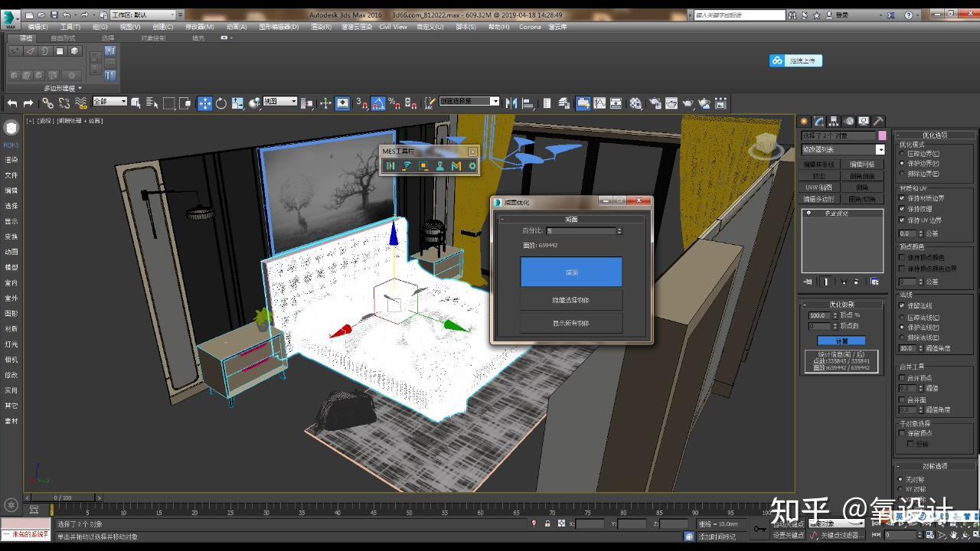Viewport: 980px width, 551px height.
Task: Select the 排除边界 radio button
Action: 902,173
